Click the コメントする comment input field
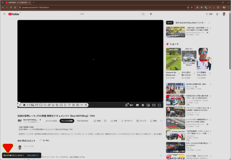Screen dimensions: 231x160 click(93, 146)
